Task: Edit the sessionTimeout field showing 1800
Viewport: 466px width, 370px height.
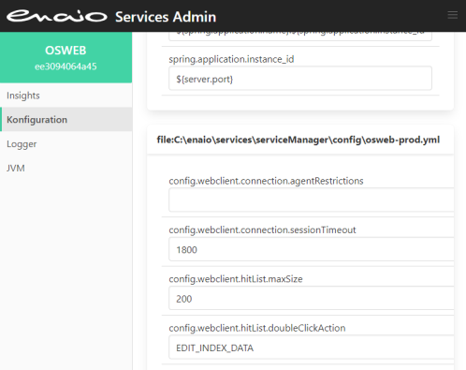Action: pos(312,249)
